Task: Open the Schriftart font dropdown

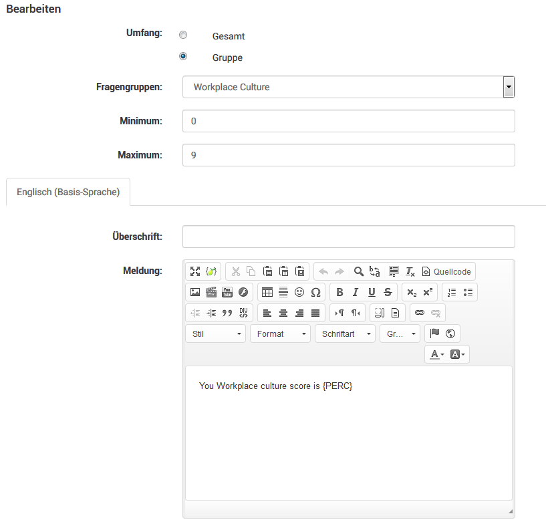Action: (x=345, y=334)
